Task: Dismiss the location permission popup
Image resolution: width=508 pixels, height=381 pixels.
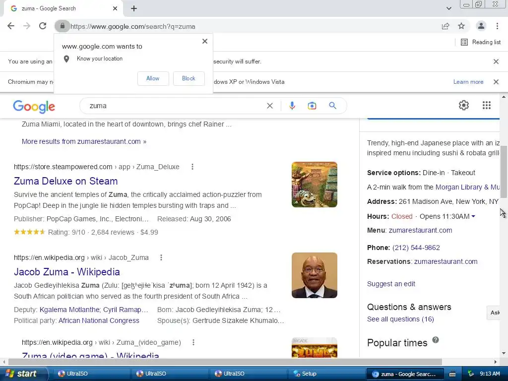Action: tap(205, 41)
